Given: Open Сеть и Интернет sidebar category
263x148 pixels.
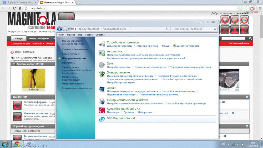Looking at the screenshot, I should tap(71, 54).
